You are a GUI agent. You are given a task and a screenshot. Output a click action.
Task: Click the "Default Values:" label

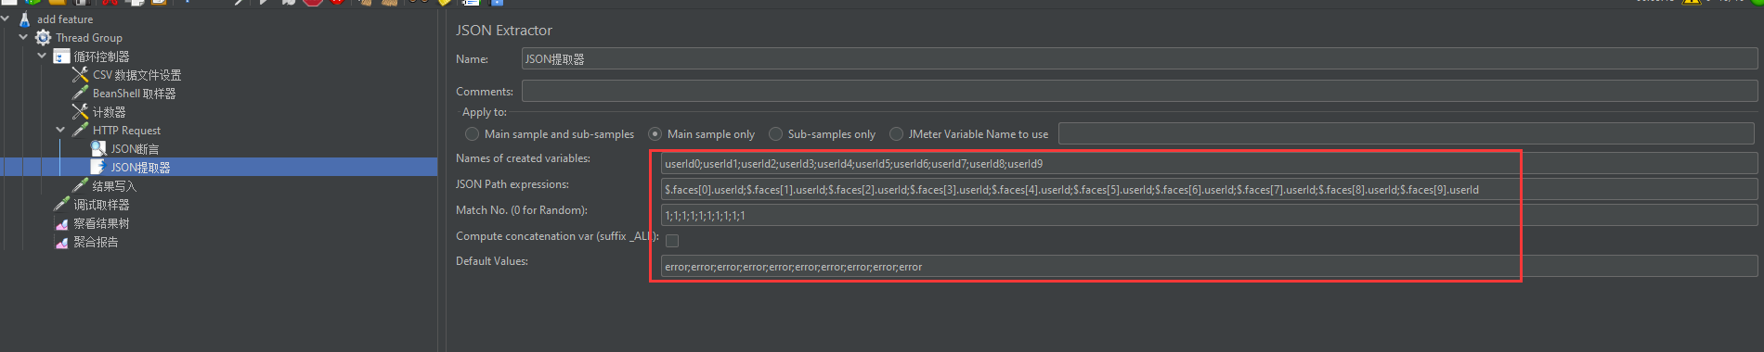[x=492, y=261]
